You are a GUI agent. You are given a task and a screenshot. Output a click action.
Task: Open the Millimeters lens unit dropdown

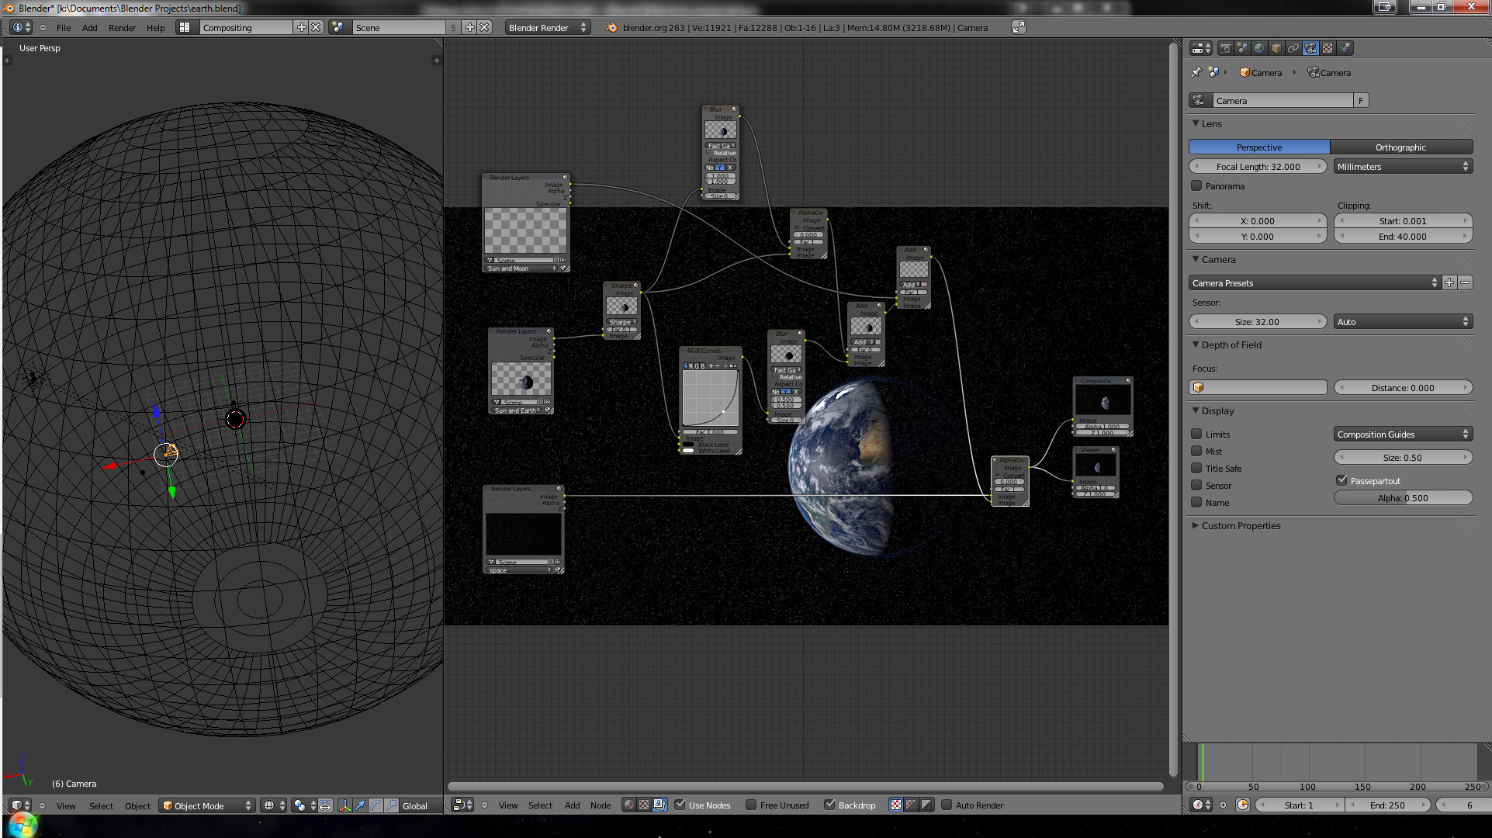pyautogui.click(x=1403, y=167)
